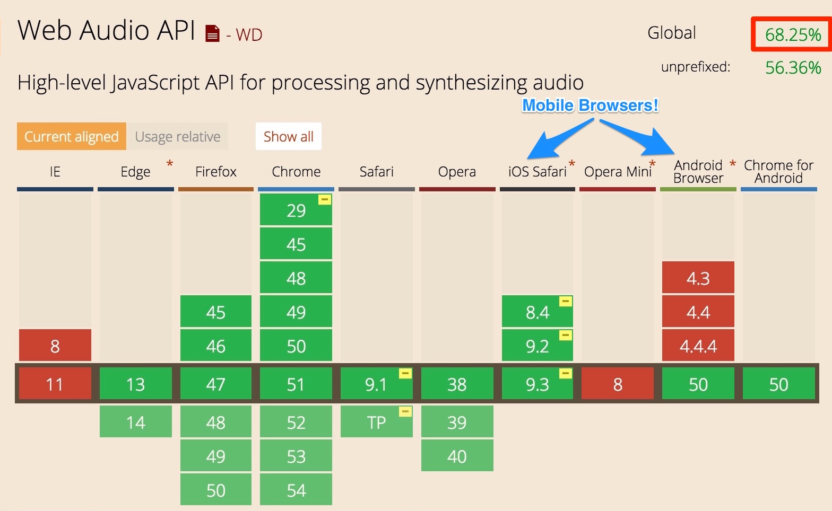Select the Chrome 54 cell

pyautogui.click(x=296, y=489)
